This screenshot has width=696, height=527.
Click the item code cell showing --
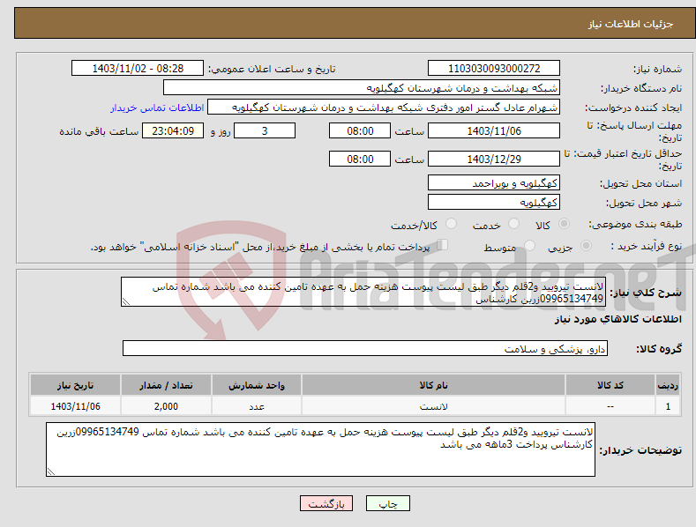point(610,406)
